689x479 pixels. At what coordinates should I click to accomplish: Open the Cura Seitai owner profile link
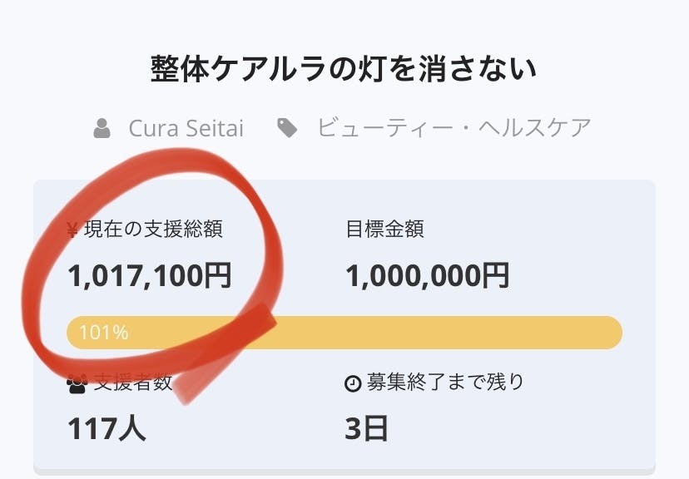point(186,128)
